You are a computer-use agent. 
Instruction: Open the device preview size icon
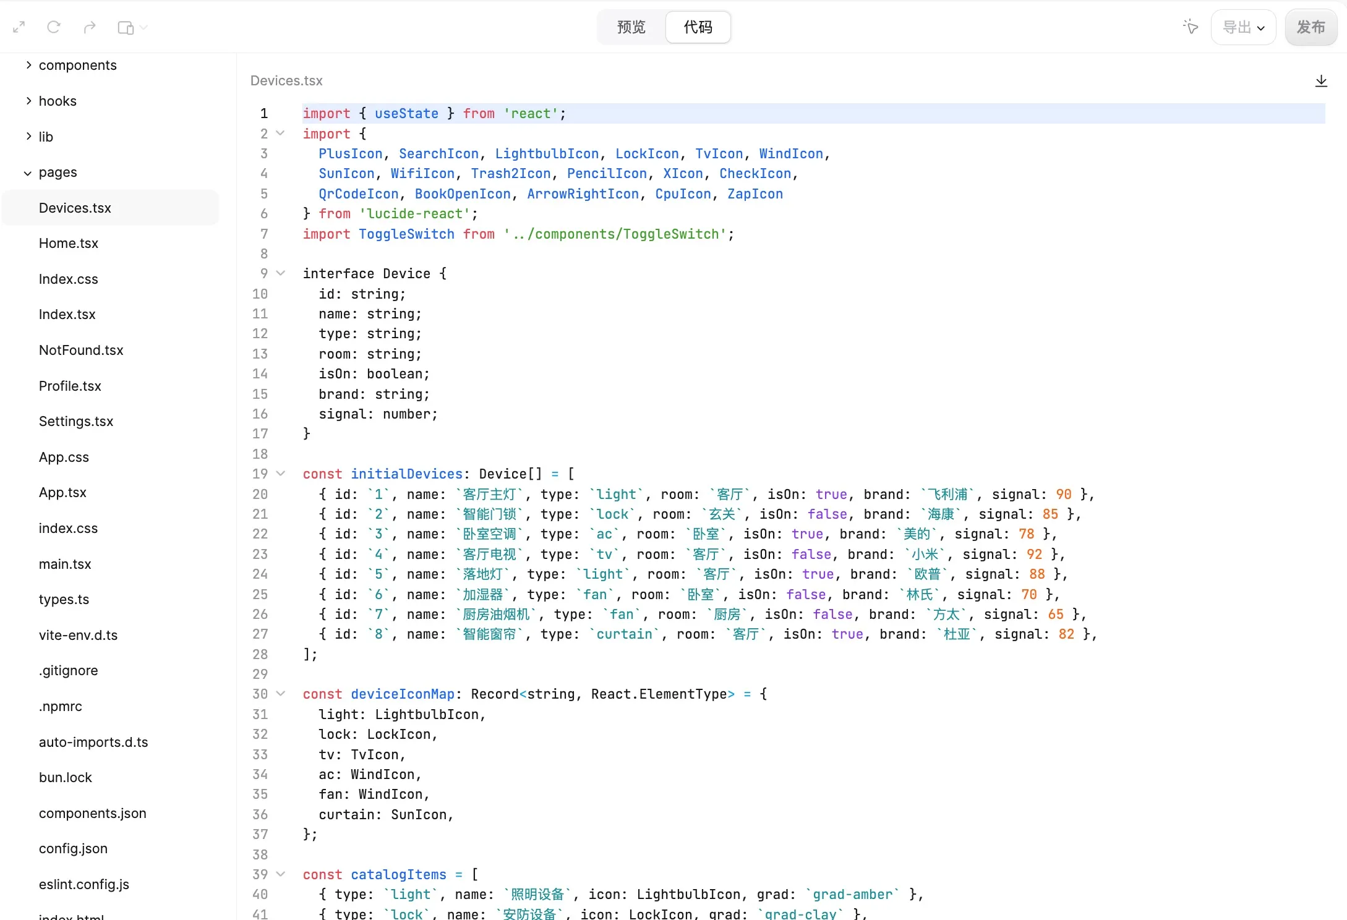tap(126, 28)
